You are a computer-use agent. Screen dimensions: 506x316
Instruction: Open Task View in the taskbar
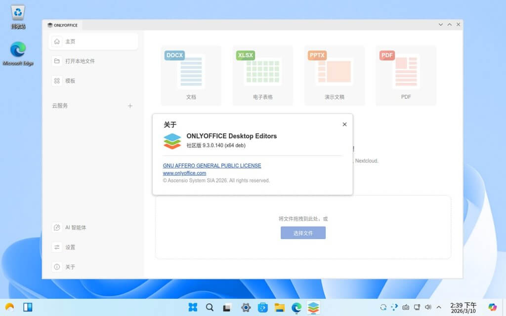click(x=227, y=307)
